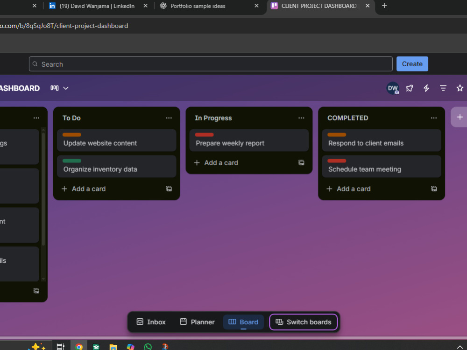Add a card to the In Progress list
This screenshot has width=467, height=350.
point(216,163)
